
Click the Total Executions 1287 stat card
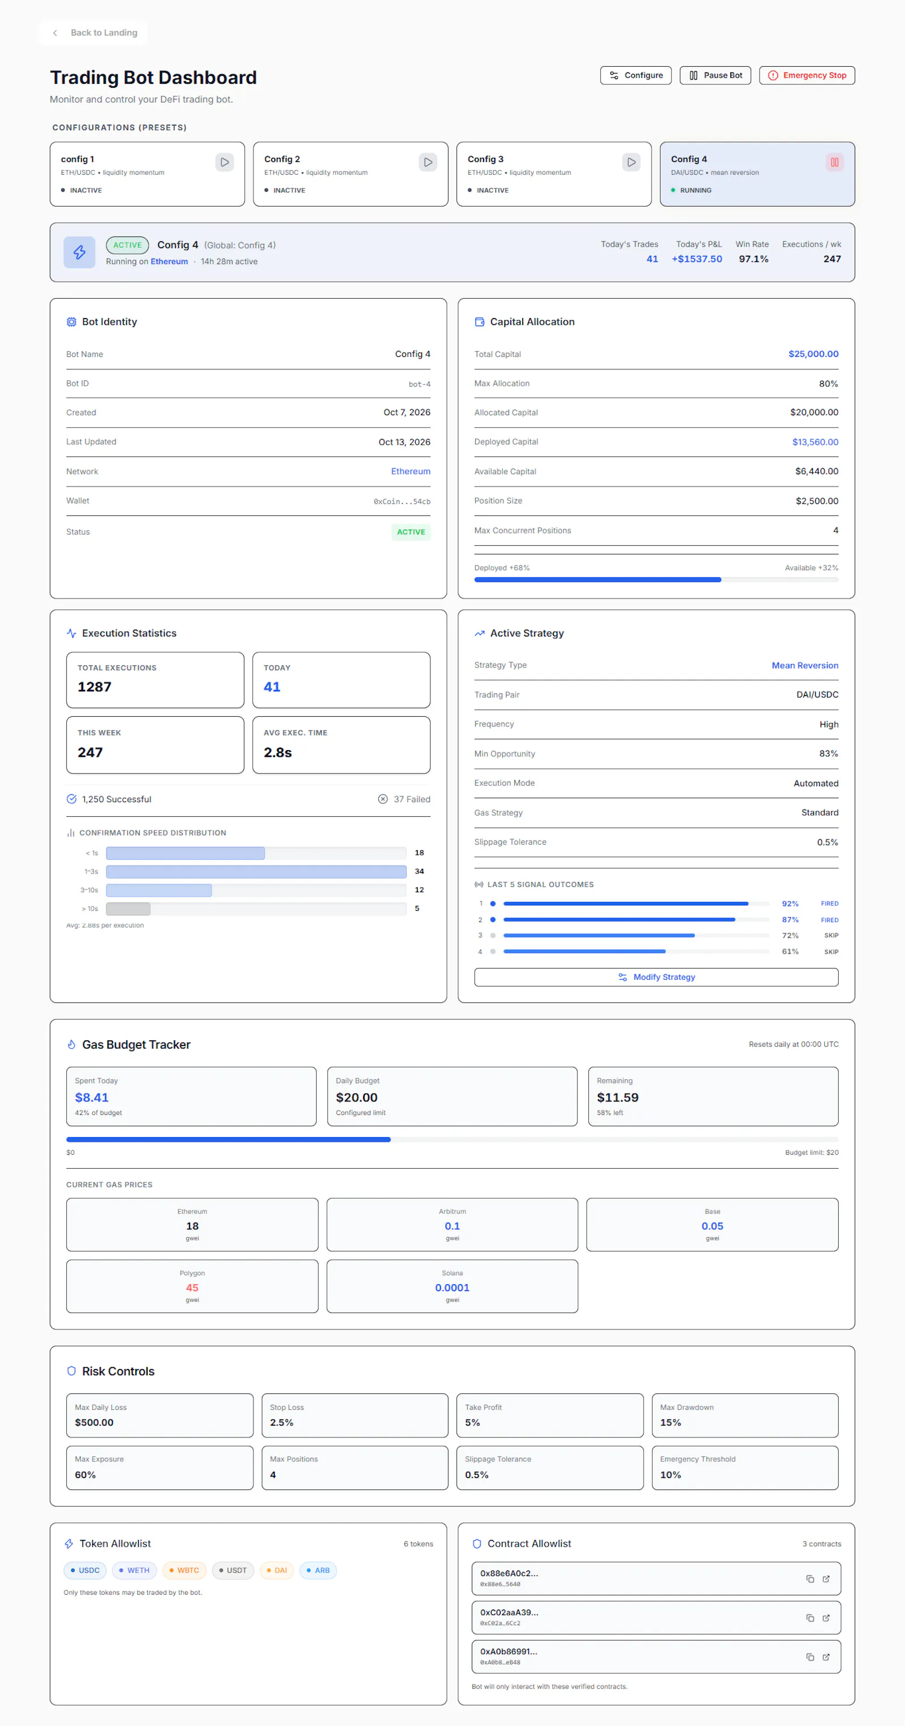click(155, 680)
